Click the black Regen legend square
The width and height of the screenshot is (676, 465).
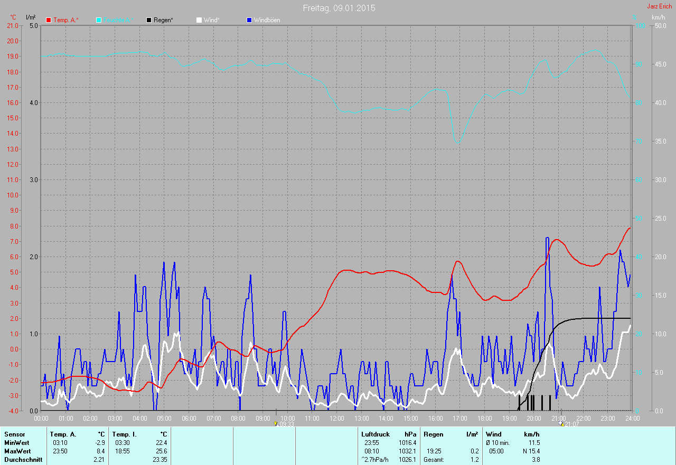point(149,20)
